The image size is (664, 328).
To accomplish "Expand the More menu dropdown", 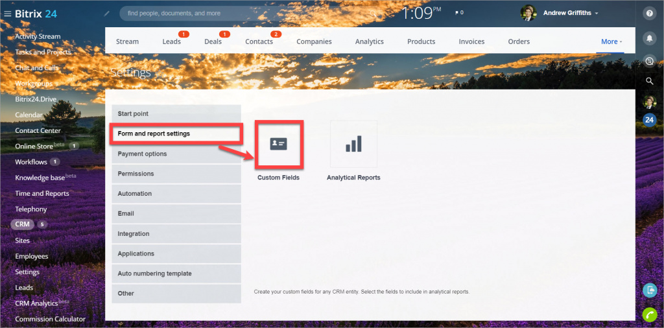I will pyautogui.click(x=611, y=41).
